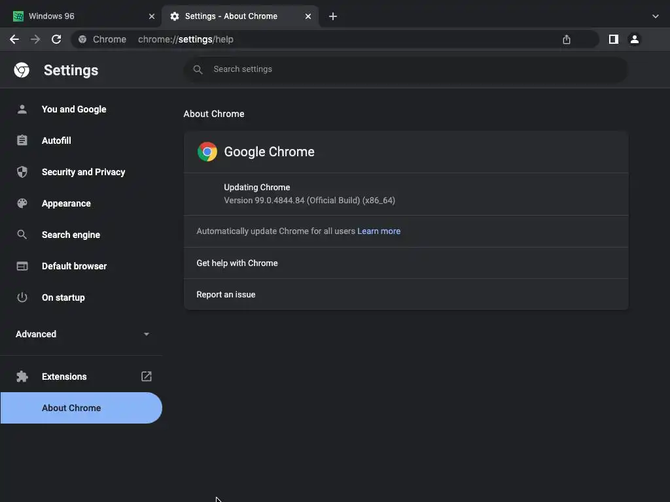Click the shield Security icon
Image resolution: width=670 pixels, height=502 pixels.
pyautogui.click(x=22, y=172)
